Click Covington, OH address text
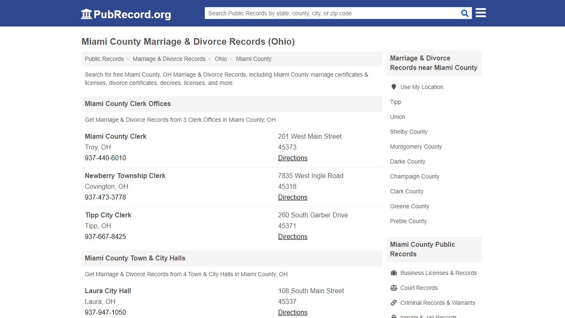565x318 pixels. coord(106,186)
